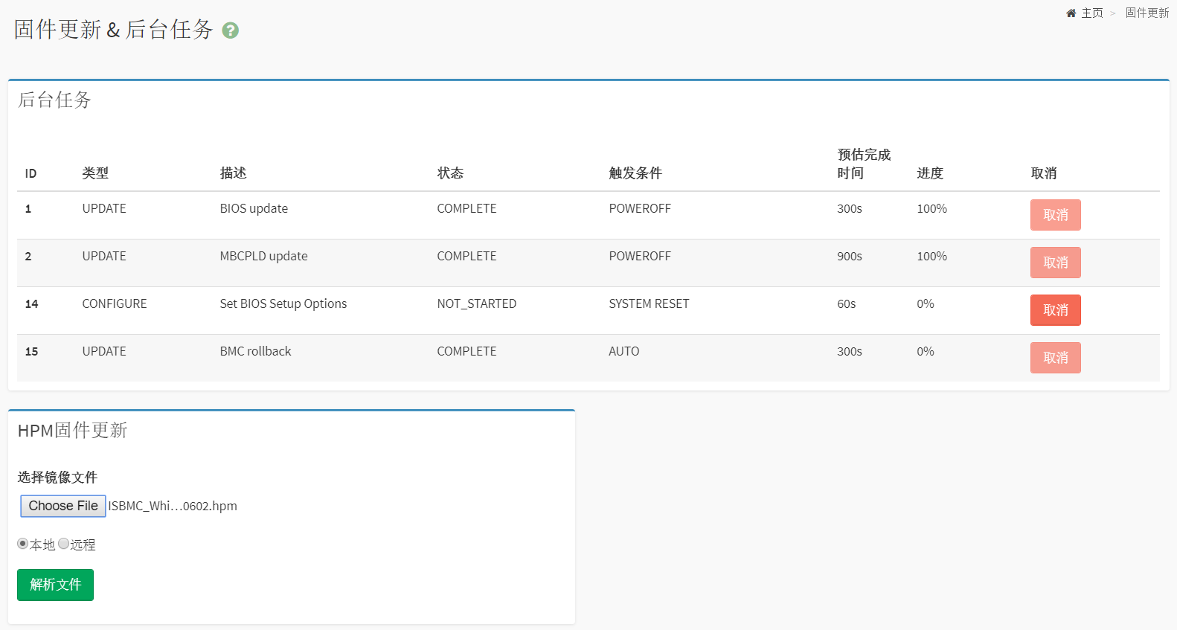Click Choose File to select an image
Image resolution: width=1177 pixels, height=630 pixels.
click(x=63, y=506)
